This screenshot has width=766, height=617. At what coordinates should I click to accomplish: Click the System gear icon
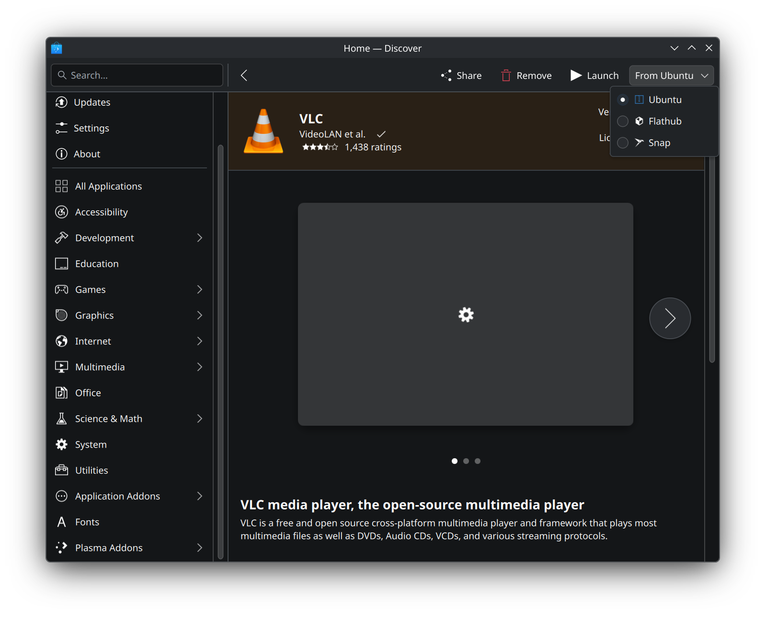pyautogui.click(x=61, y=444)
